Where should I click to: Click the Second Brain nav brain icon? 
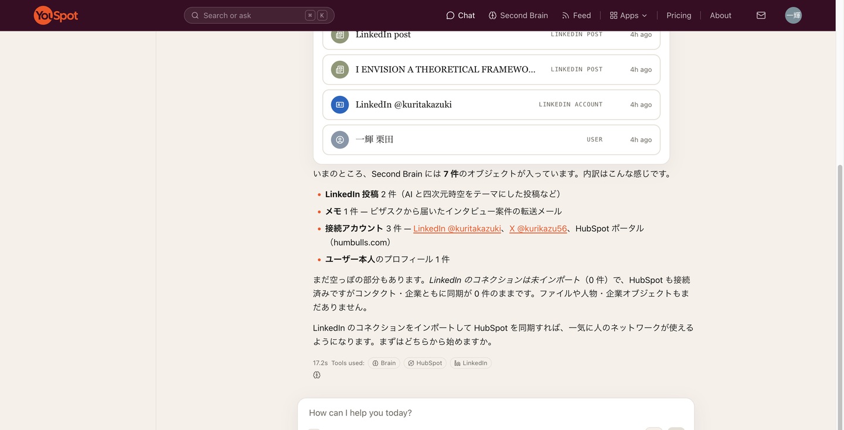pyautogui.click(x=492, y=15)
